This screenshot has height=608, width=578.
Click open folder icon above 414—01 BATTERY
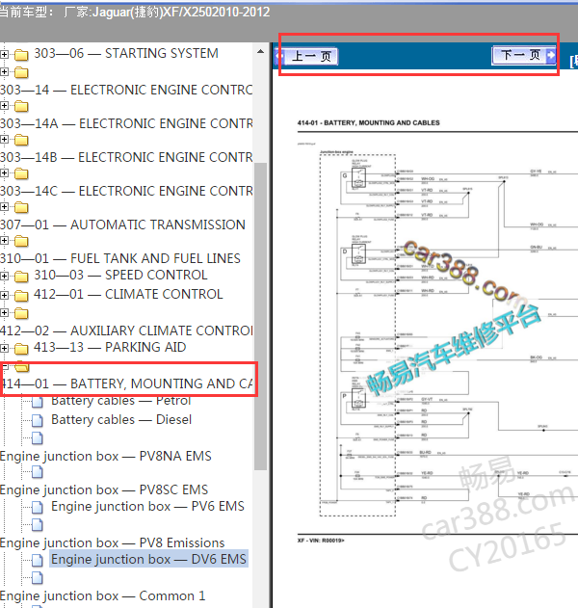[x=22, y=366]
